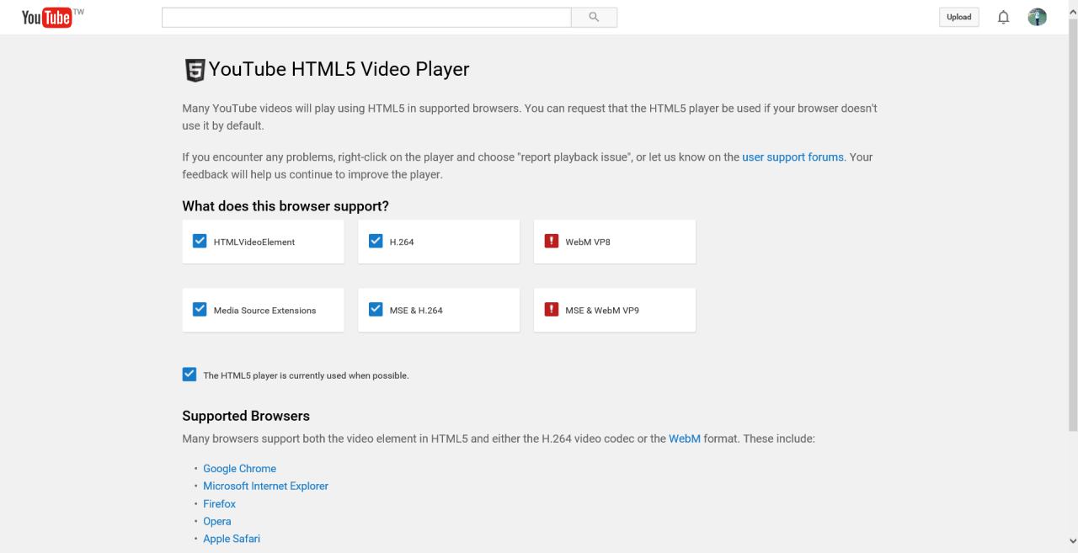Click the scrollbar up arrow
1078x553 pixels.
[x=1072, y=10]
